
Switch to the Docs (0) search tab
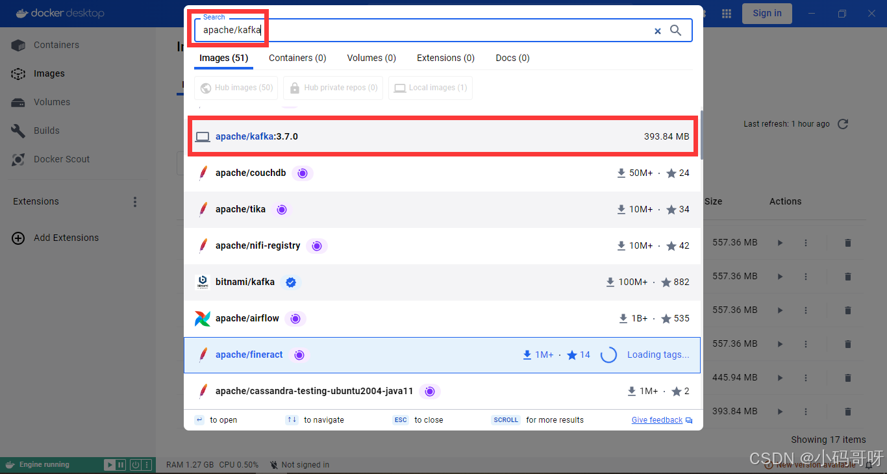pyautogui.click(x=512, y=58)
